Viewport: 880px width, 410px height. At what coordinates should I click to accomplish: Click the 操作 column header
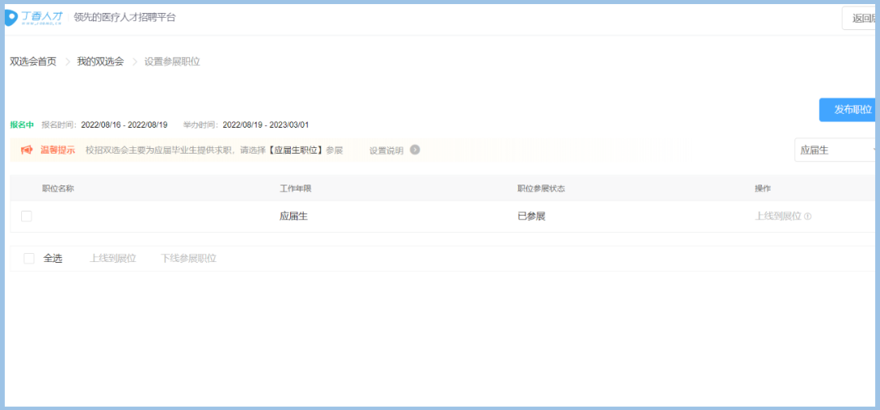coord(763,188)
